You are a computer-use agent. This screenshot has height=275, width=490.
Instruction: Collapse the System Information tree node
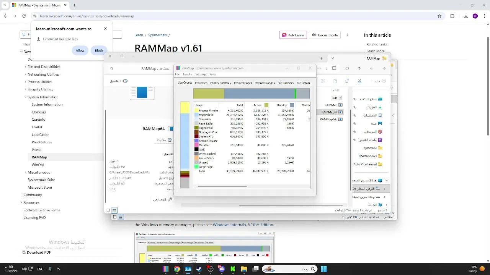[x=26, y=97]
